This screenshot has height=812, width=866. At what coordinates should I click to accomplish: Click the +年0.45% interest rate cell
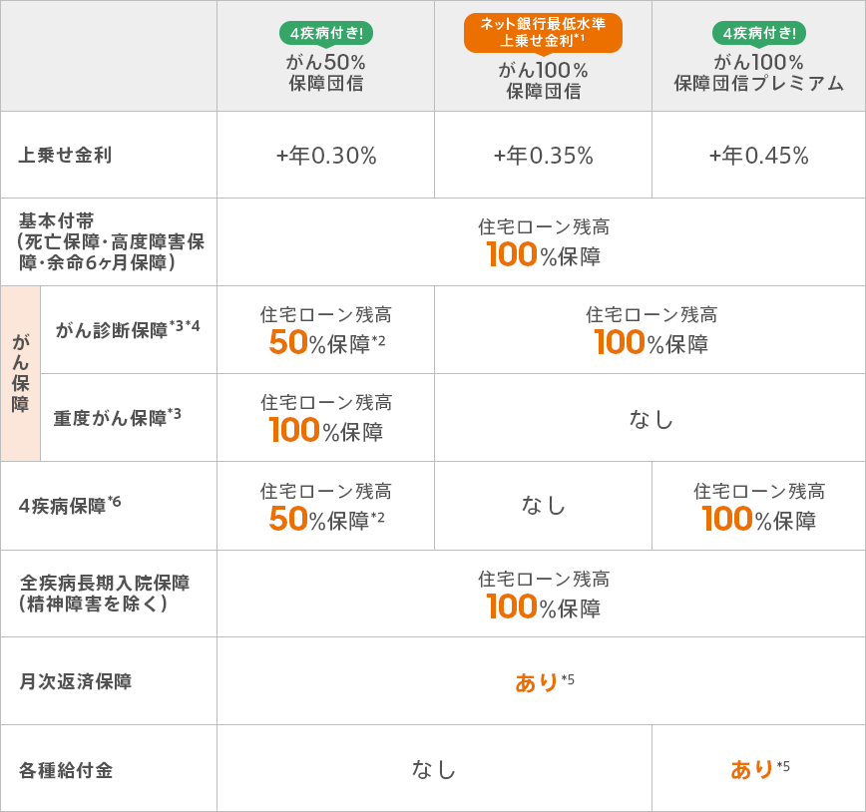[x=759, y=156]
